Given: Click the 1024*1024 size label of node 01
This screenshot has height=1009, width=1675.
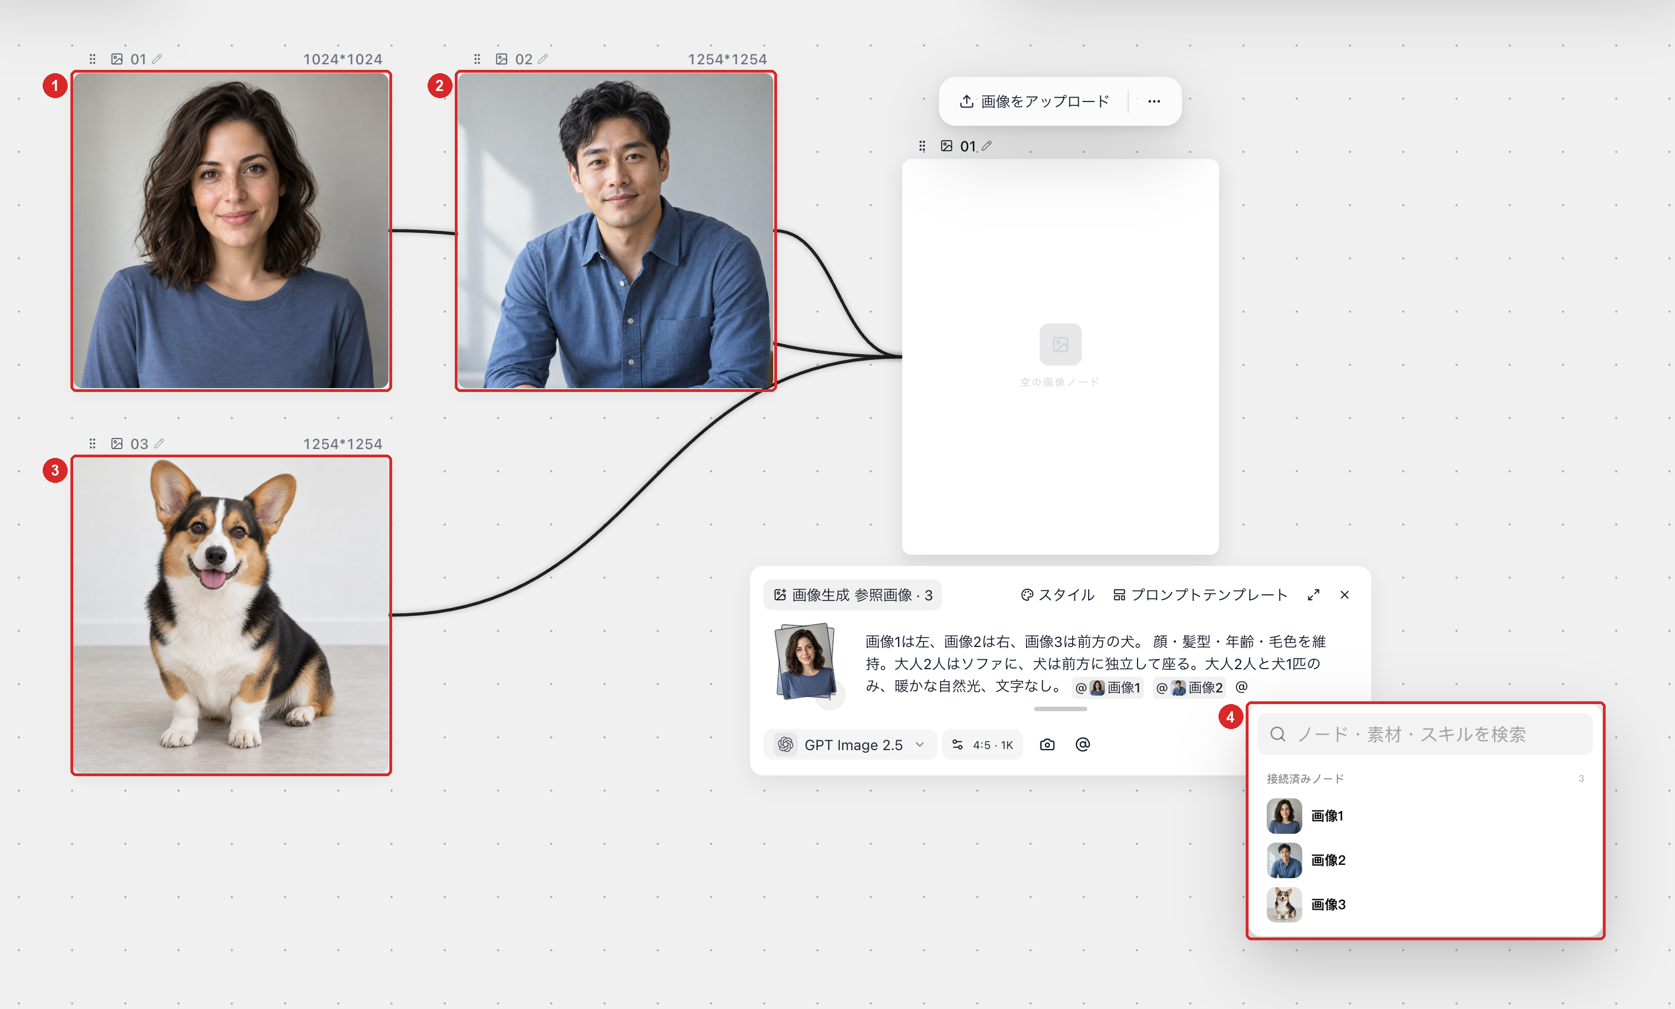Looking at the screenshot, I should (343, 59).
